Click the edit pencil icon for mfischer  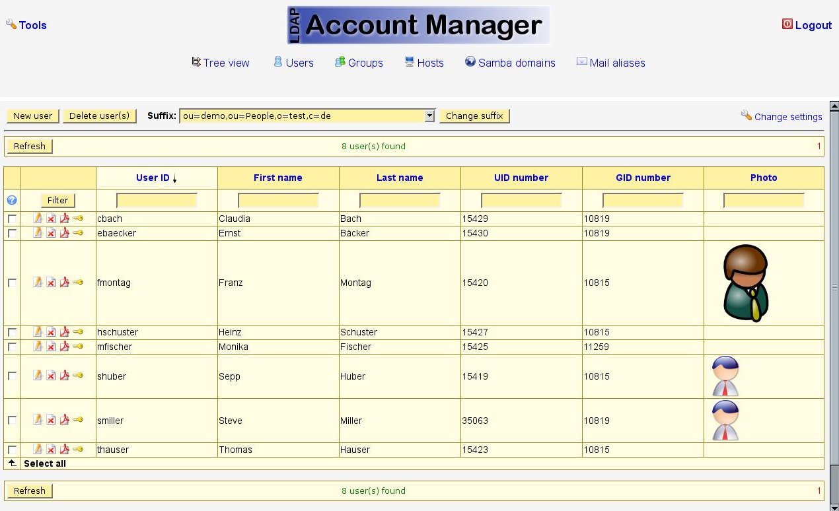tap(38, 347)
